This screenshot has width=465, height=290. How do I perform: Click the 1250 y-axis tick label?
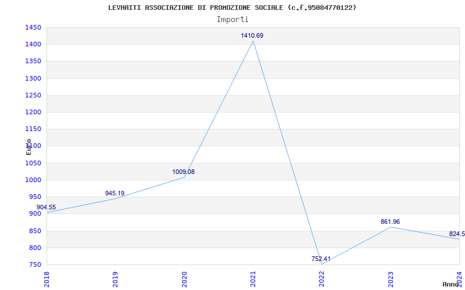[x=33, y=95]
